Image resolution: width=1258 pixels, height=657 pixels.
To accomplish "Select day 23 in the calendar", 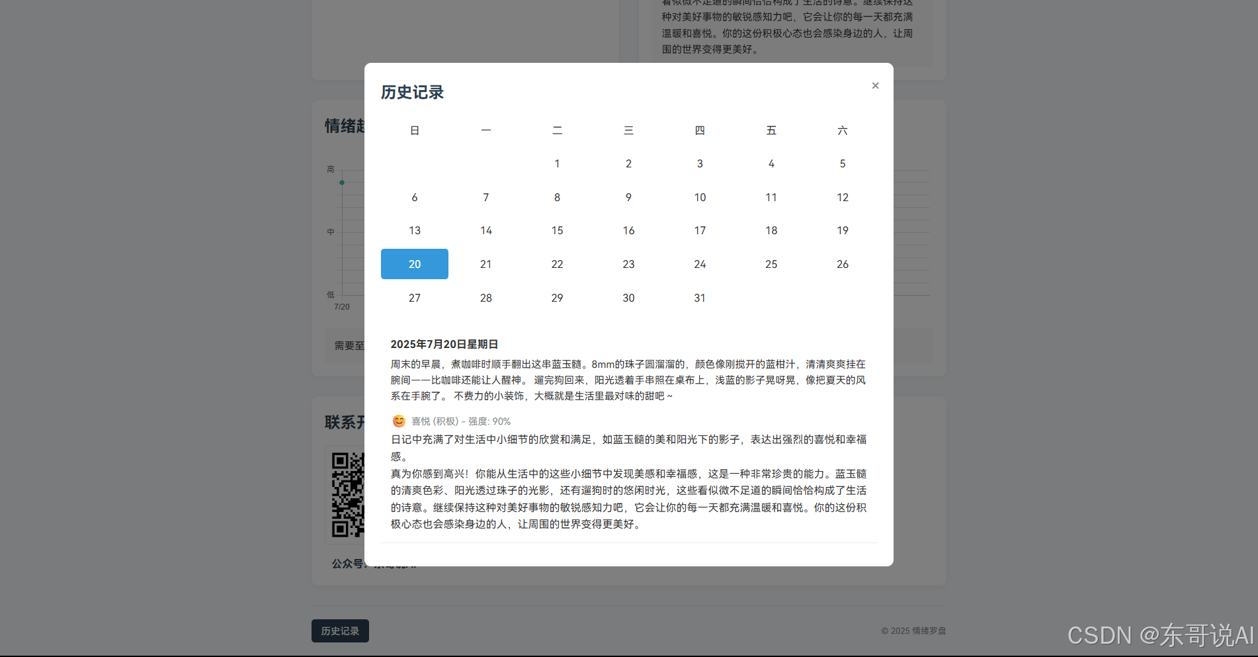I will pos(628,264).
